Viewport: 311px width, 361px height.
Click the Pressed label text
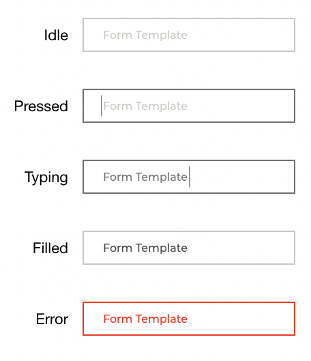tap(41, 106)
